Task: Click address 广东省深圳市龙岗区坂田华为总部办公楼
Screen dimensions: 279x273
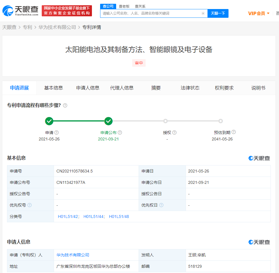Action: [x=93, y=266]
